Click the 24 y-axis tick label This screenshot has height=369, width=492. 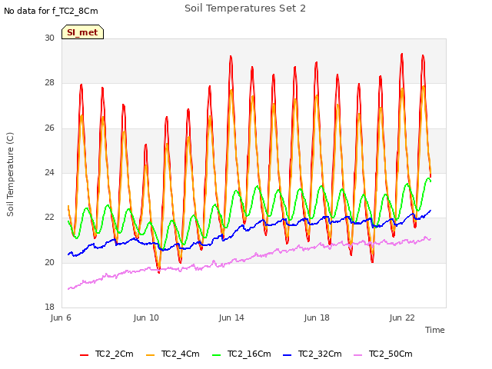49,172
